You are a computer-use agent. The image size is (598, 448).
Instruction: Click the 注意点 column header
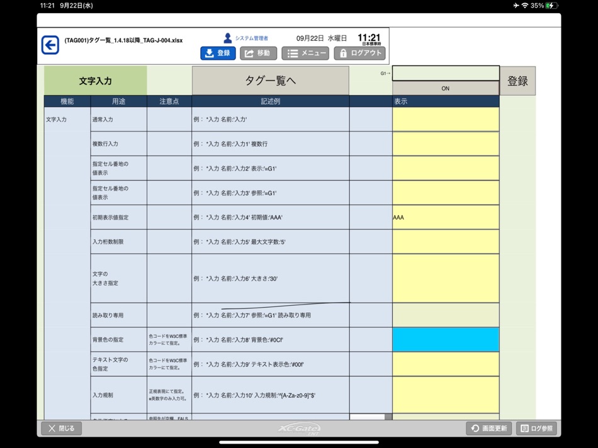pyautogui.click(x=169, y=101)
